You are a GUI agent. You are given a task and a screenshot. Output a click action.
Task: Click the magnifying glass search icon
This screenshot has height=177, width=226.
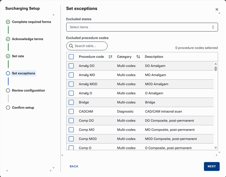pos(71,46)
